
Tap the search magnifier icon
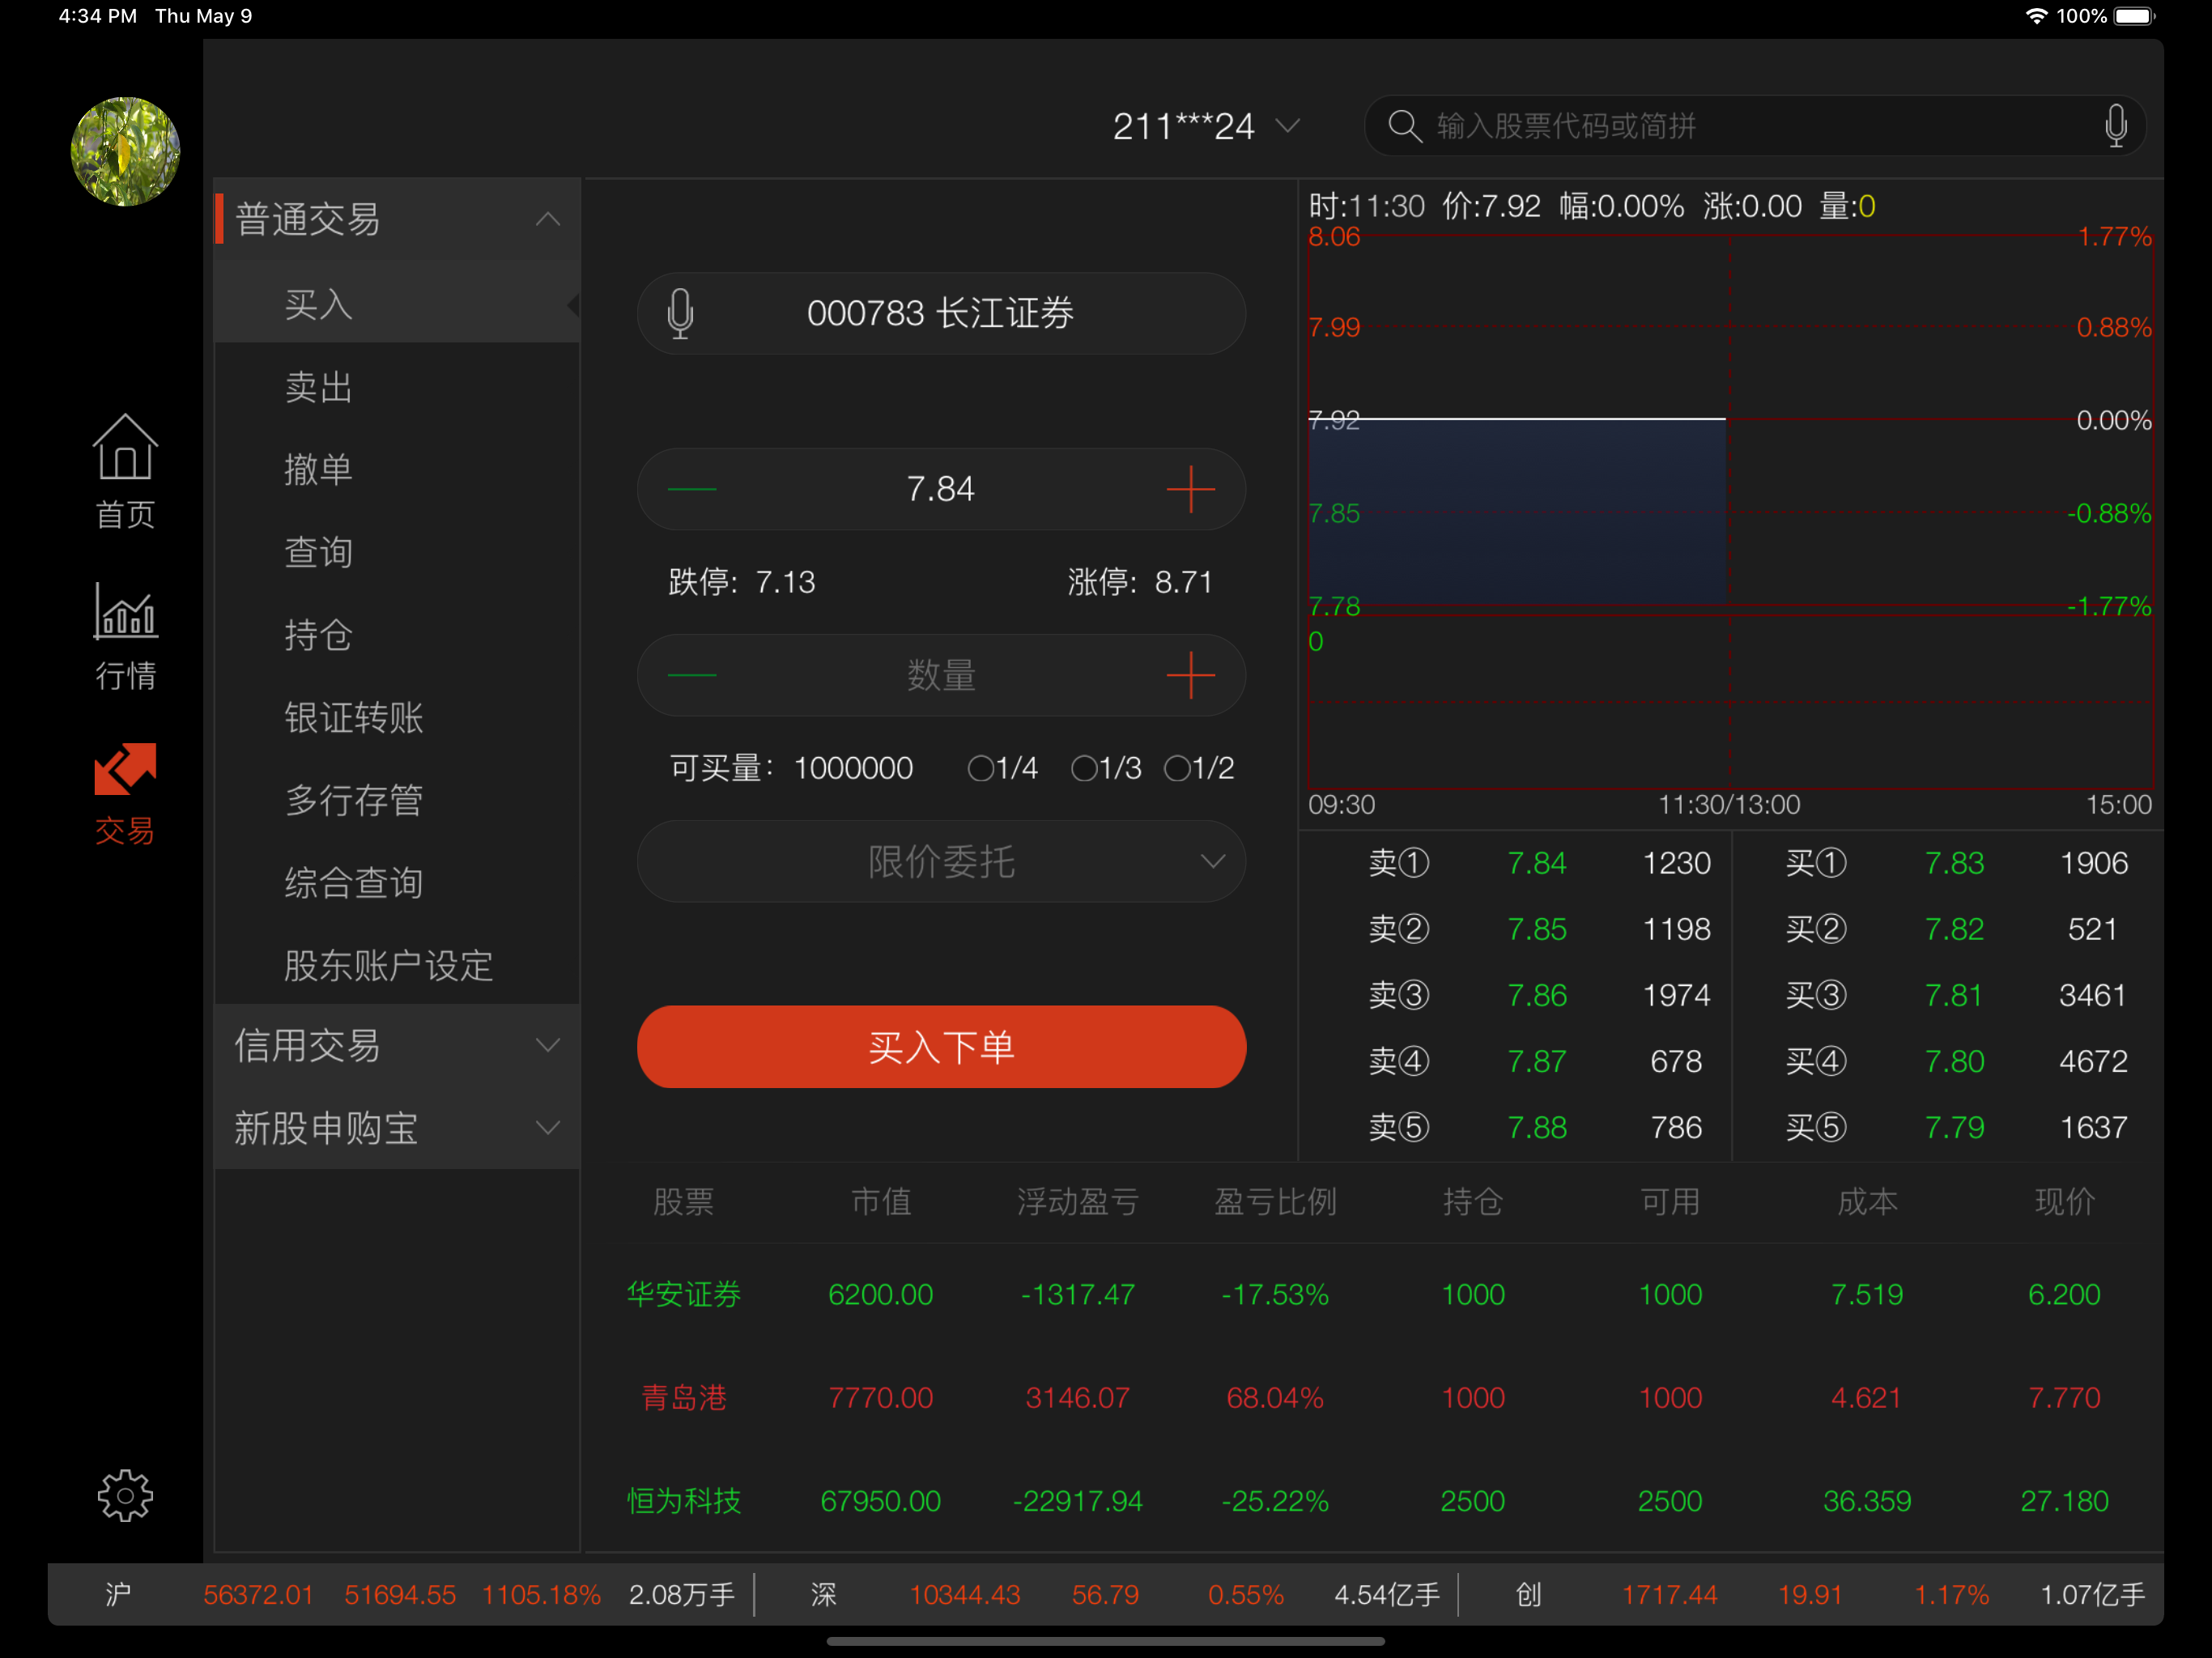tap(1404, 126)
